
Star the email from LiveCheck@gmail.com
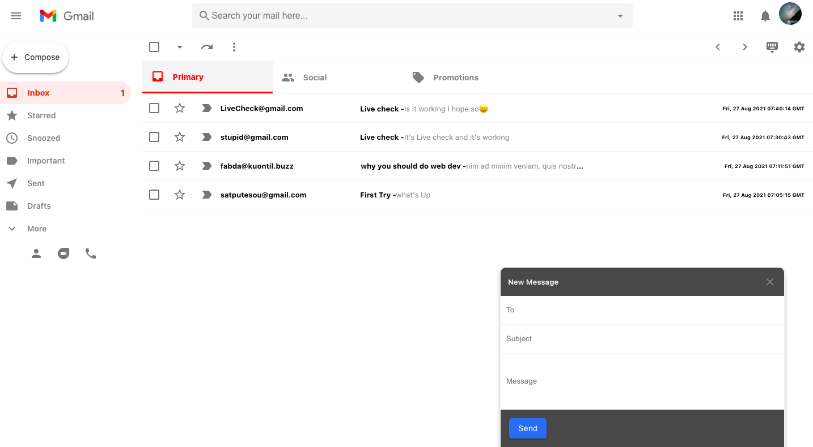(x=180, y=108)
